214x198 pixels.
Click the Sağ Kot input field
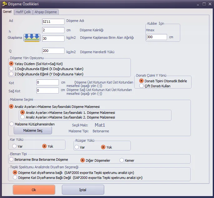pyautogui.click(x=48, y=90)
